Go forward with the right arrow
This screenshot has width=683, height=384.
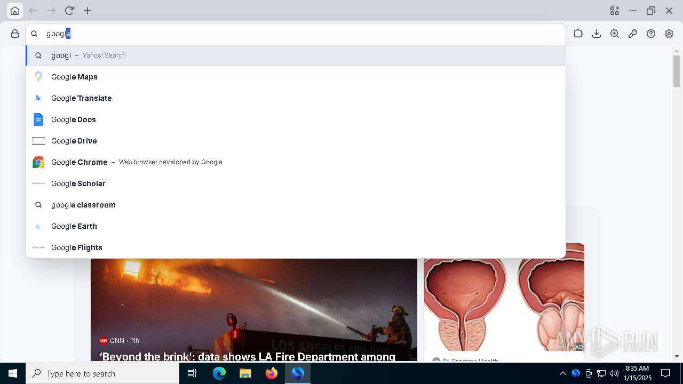[51, 11]
